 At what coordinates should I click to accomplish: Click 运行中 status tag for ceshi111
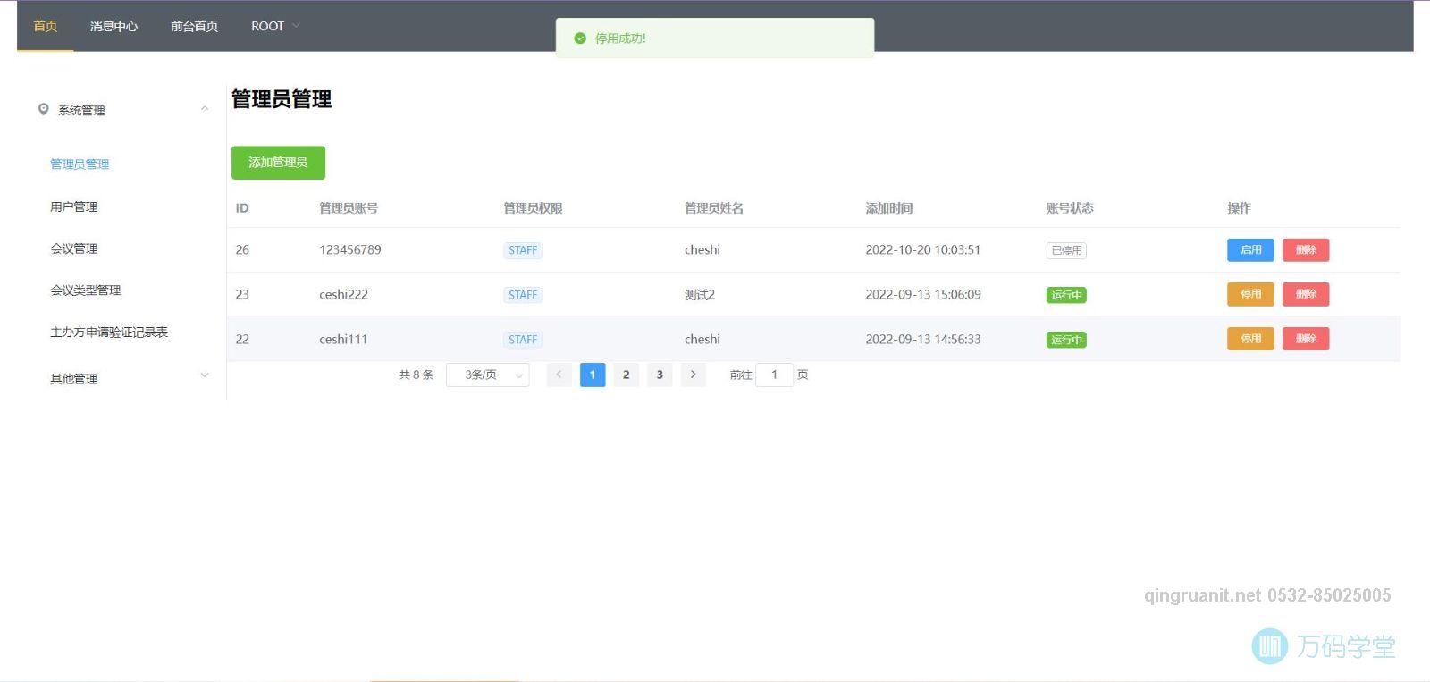coord(1066,340)
